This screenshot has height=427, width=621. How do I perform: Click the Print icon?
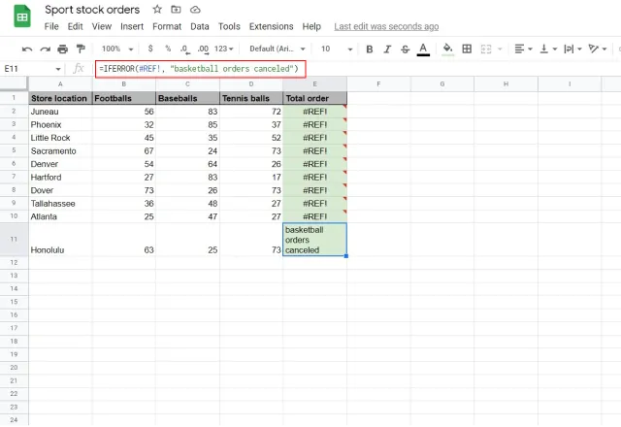(x=62, y=49)
